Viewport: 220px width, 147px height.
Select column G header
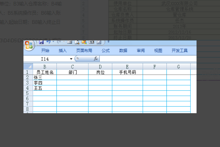tap(179, 67)
